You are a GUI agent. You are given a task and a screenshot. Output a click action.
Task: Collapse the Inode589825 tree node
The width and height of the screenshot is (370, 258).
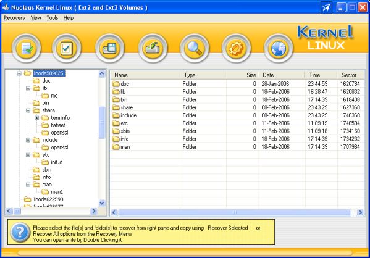tap(19, 73)
